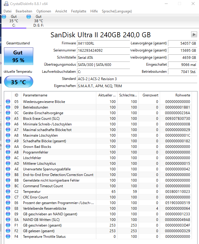
Task: Click the Parametername column header
Action: point(58,95)
